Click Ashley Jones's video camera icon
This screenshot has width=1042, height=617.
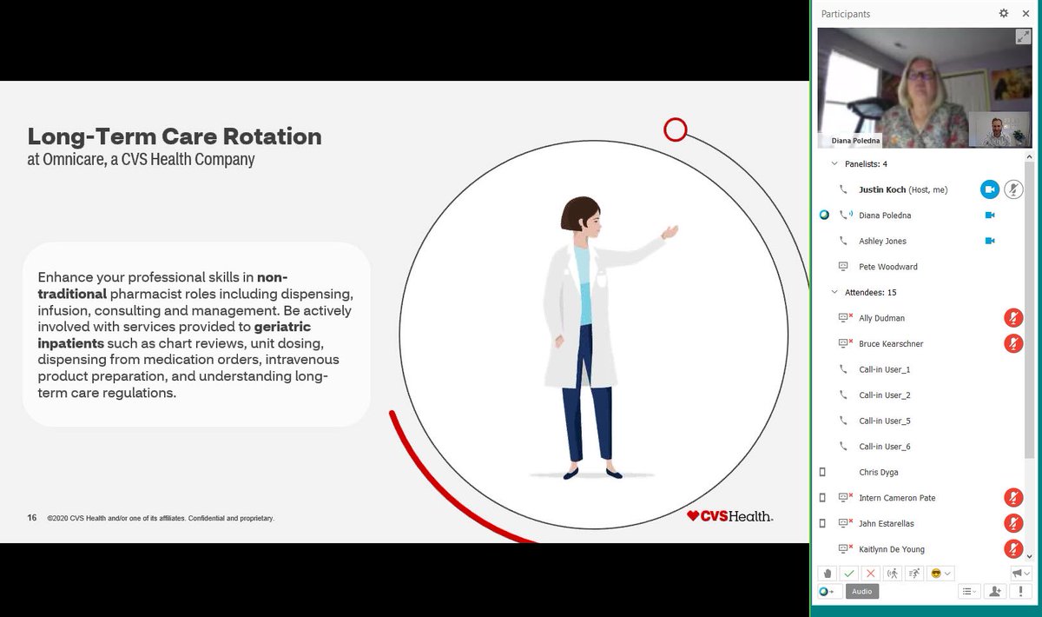(x=989, y=241)
